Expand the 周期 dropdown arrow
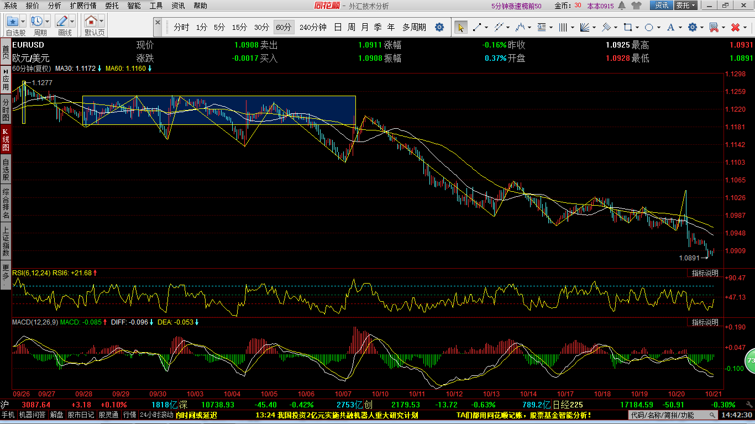 48,22
